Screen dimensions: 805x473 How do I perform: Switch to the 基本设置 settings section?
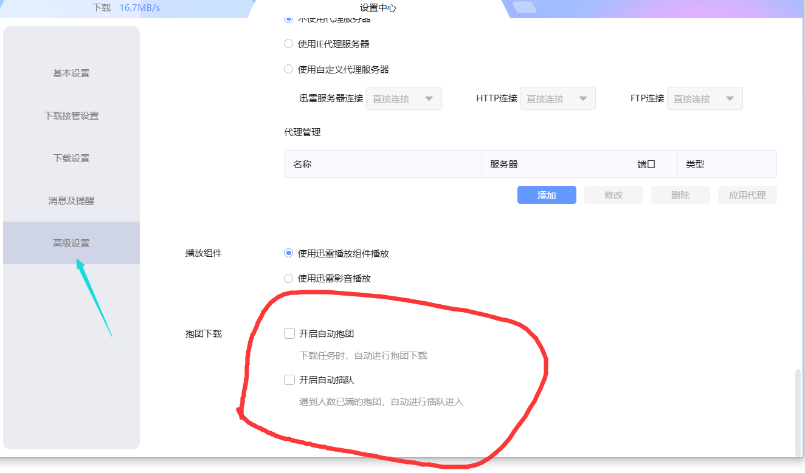(x=71, y=73)
